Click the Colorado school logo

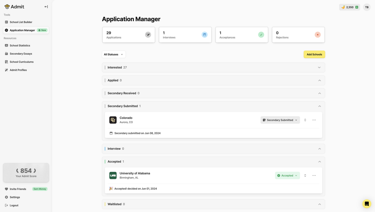[113, 120]
